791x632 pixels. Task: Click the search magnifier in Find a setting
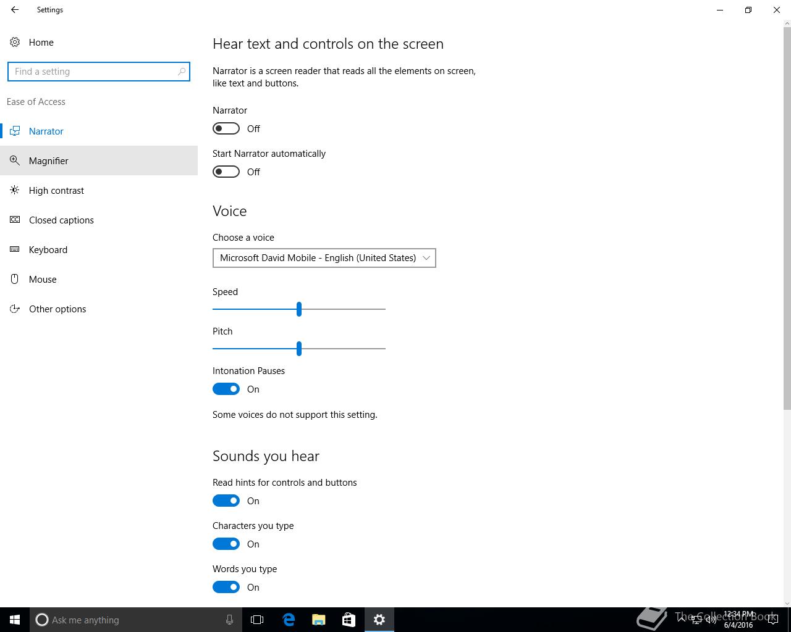(x=181, y=72)
